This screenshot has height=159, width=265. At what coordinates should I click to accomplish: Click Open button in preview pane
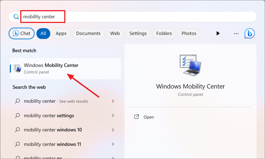click(x=190, y=117)
